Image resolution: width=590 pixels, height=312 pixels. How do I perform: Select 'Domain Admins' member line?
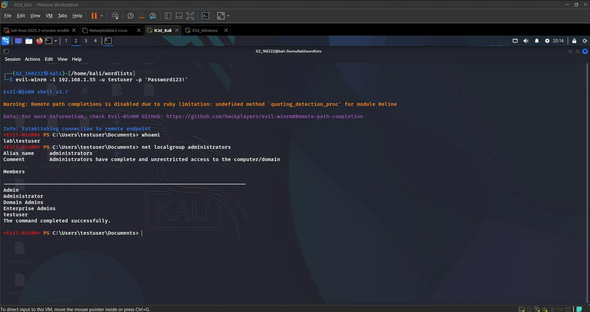click(23, 202)
